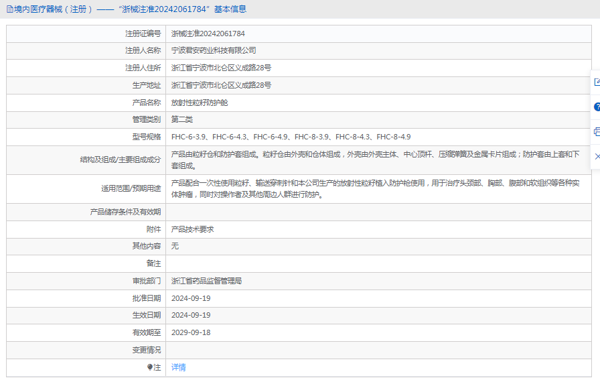Click the 产品名称 label

[147, 103]
